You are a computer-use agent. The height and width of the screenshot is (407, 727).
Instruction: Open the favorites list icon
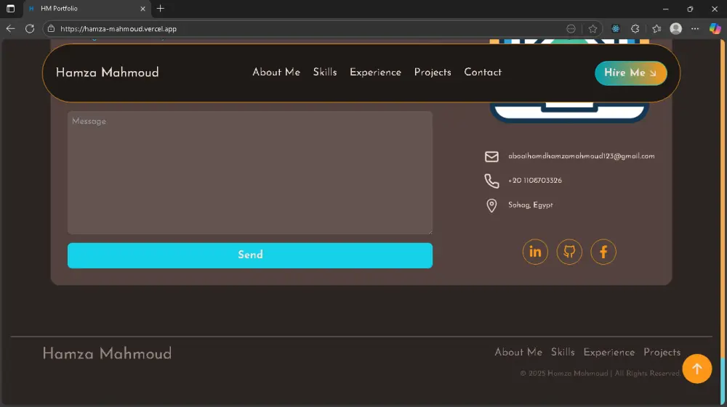pyautogui.click(x=656, y=29)
